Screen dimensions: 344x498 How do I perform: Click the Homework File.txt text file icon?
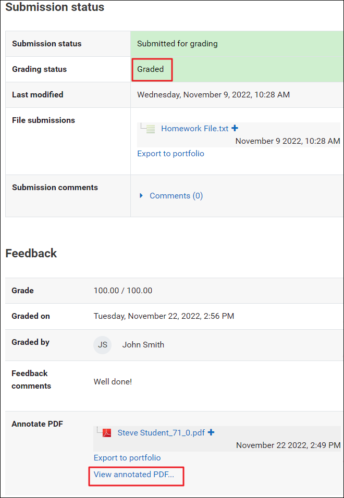(x=151, y=129)
